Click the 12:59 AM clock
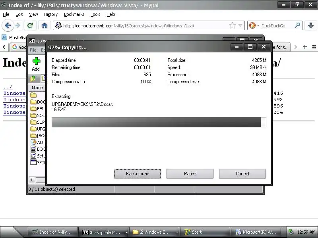Image resolution: width=318 pixels, height=238 pixels. (306, 232)
